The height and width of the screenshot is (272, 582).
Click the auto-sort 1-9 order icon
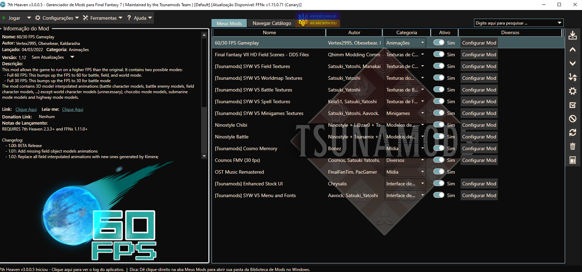[x=573, y=77]
